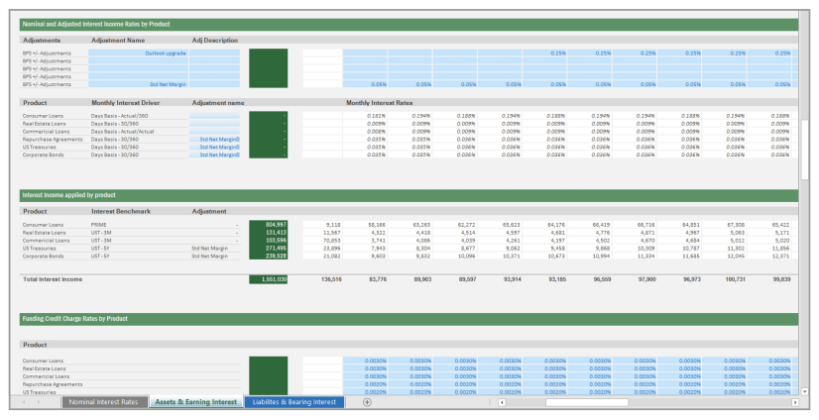The height and width of the screenshot is (420, 819).
Task: Select Std Net Margin in the Adjustments block
Action: pos(139,84)
